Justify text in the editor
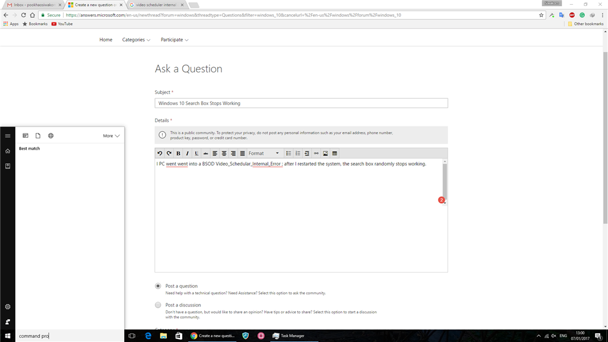This screenshot has height=342, width=608. pyautogui.click(x=242, y=154)
